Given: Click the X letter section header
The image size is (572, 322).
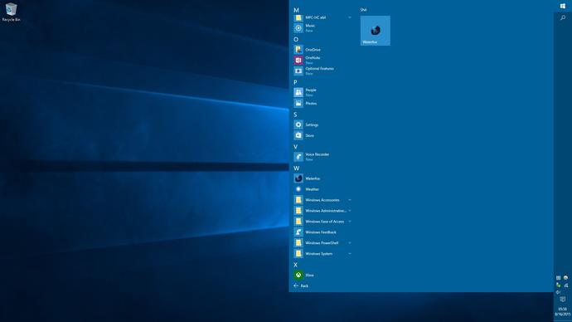Looking at the screenshot, I should tap(295, 265).
